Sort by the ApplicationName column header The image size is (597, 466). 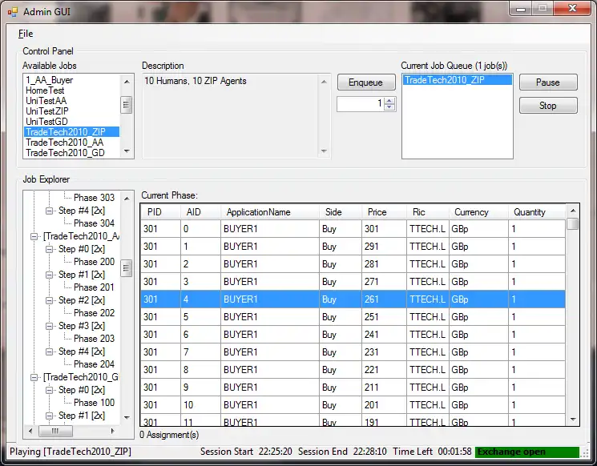click(270, 212)
